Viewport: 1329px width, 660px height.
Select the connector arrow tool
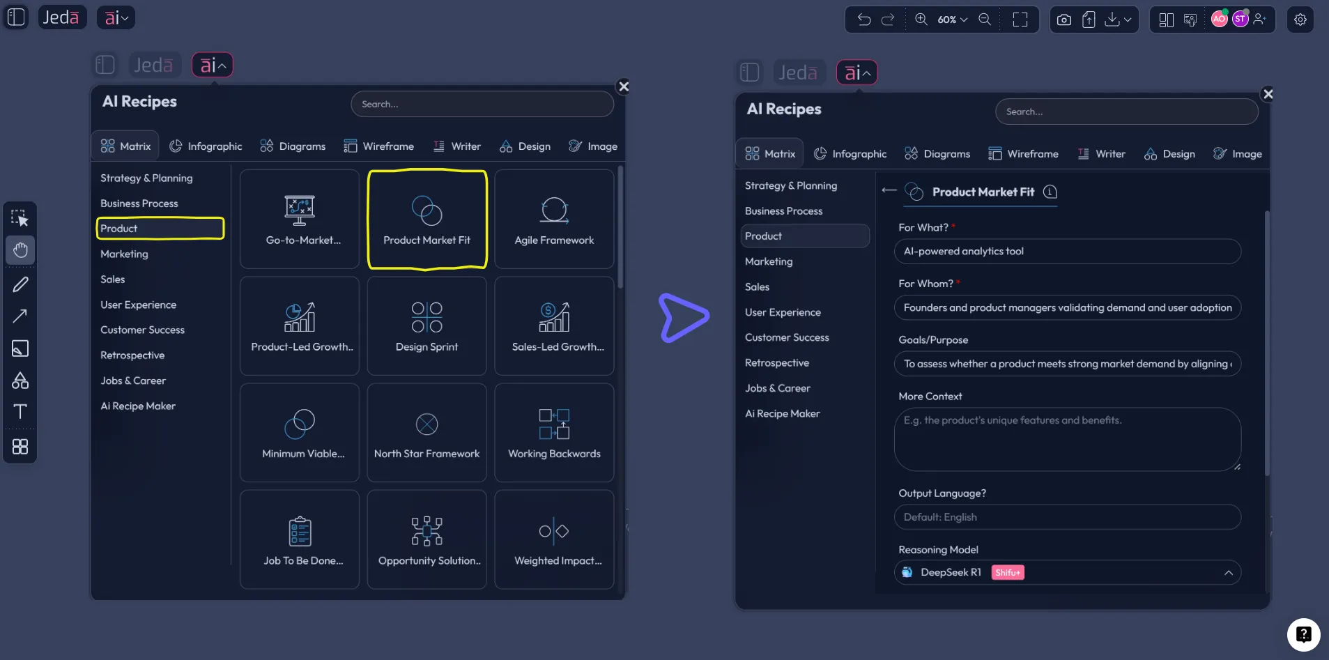click(20, 316)
